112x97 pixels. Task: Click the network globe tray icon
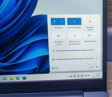pyautogui.click(x=82, y=76)
